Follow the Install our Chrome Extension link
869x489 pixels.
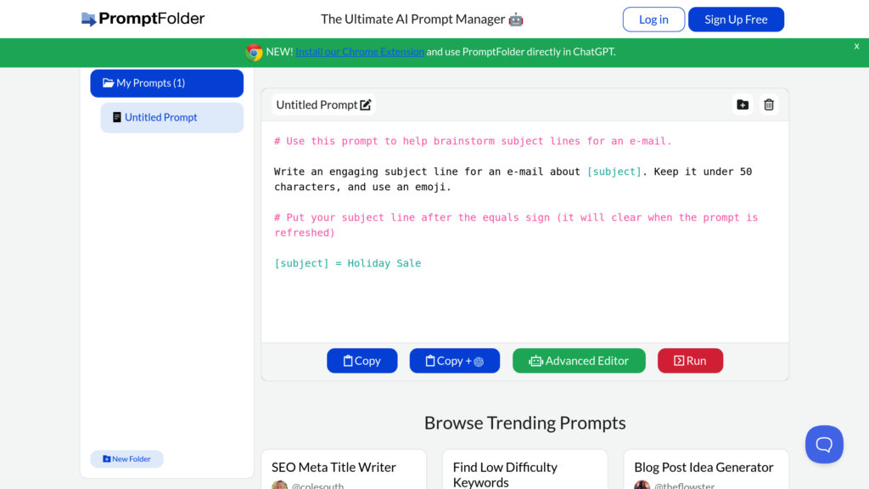360,52
